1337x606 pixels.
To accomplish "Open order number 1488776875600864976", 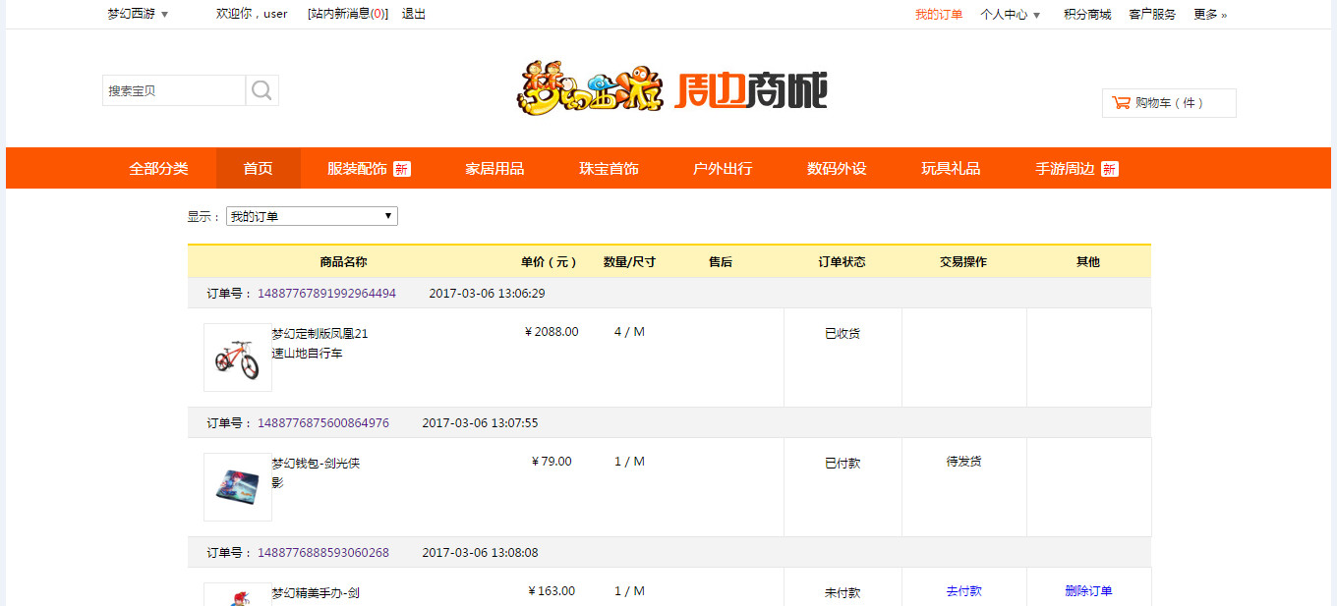I will pyautogui.click(x=323, y=423).
